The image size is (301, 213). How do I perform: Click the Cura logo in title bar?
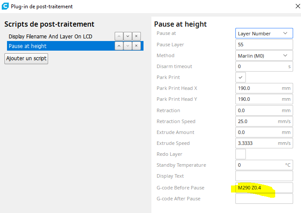tap(5, 7)
